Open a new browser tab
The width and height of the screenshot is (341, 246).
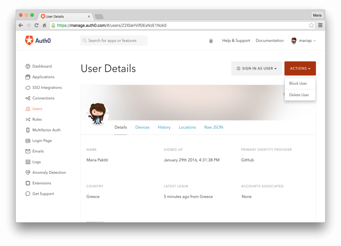click(99, 17)
